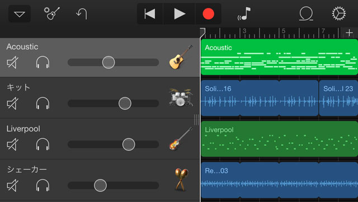Select the キット track name
The image size is (358, 202).
[18, 87]
